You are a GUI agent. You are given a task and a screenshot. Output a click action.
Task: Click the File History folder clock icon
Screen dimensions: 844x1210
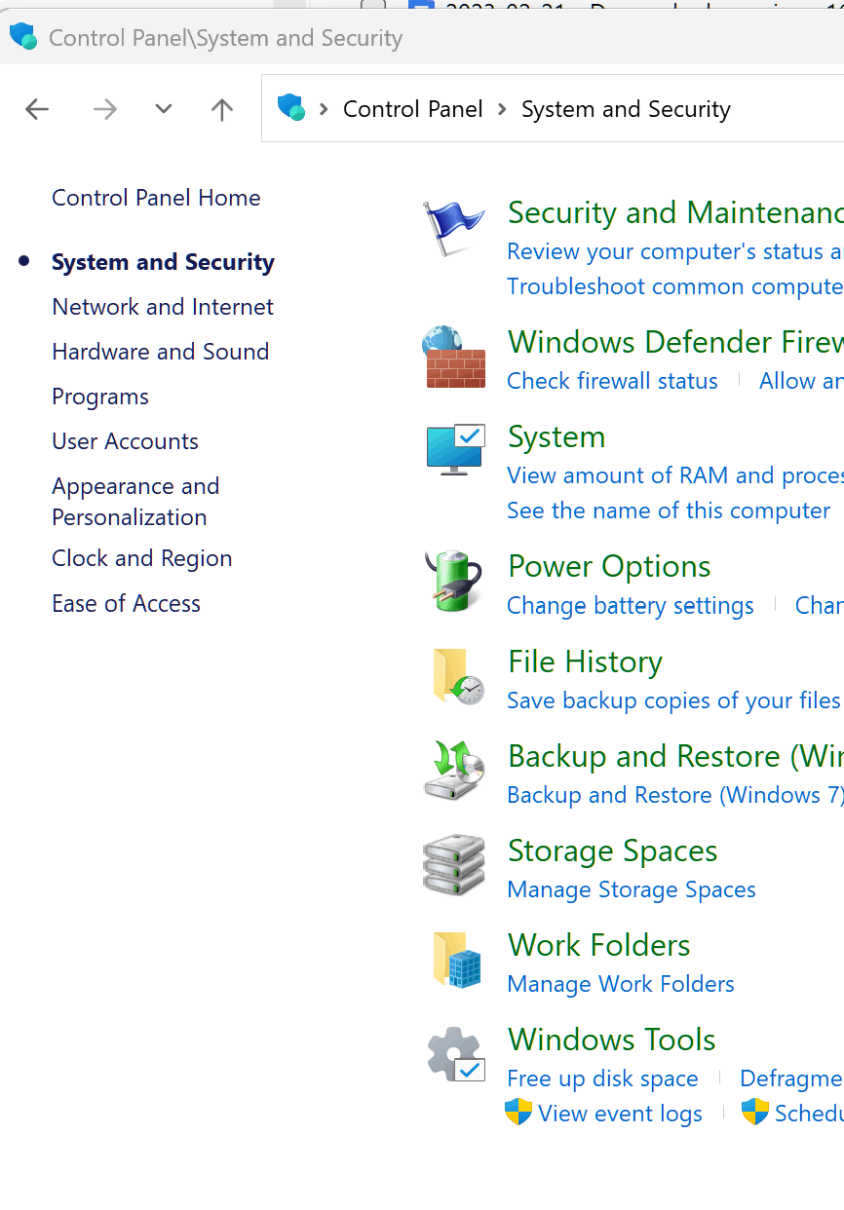[x=457, y=676]
